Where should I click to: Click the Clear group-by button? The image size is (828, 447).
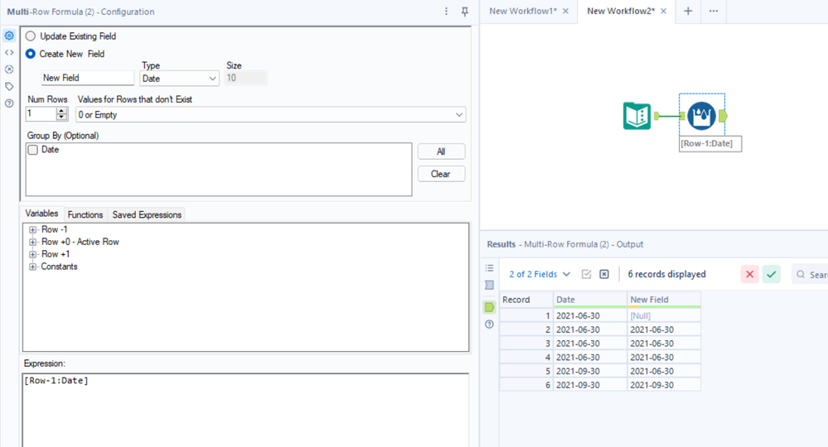click(441, 174)
